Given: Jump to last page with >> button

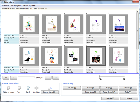Looking at the screenshot, I should point(56,78).
